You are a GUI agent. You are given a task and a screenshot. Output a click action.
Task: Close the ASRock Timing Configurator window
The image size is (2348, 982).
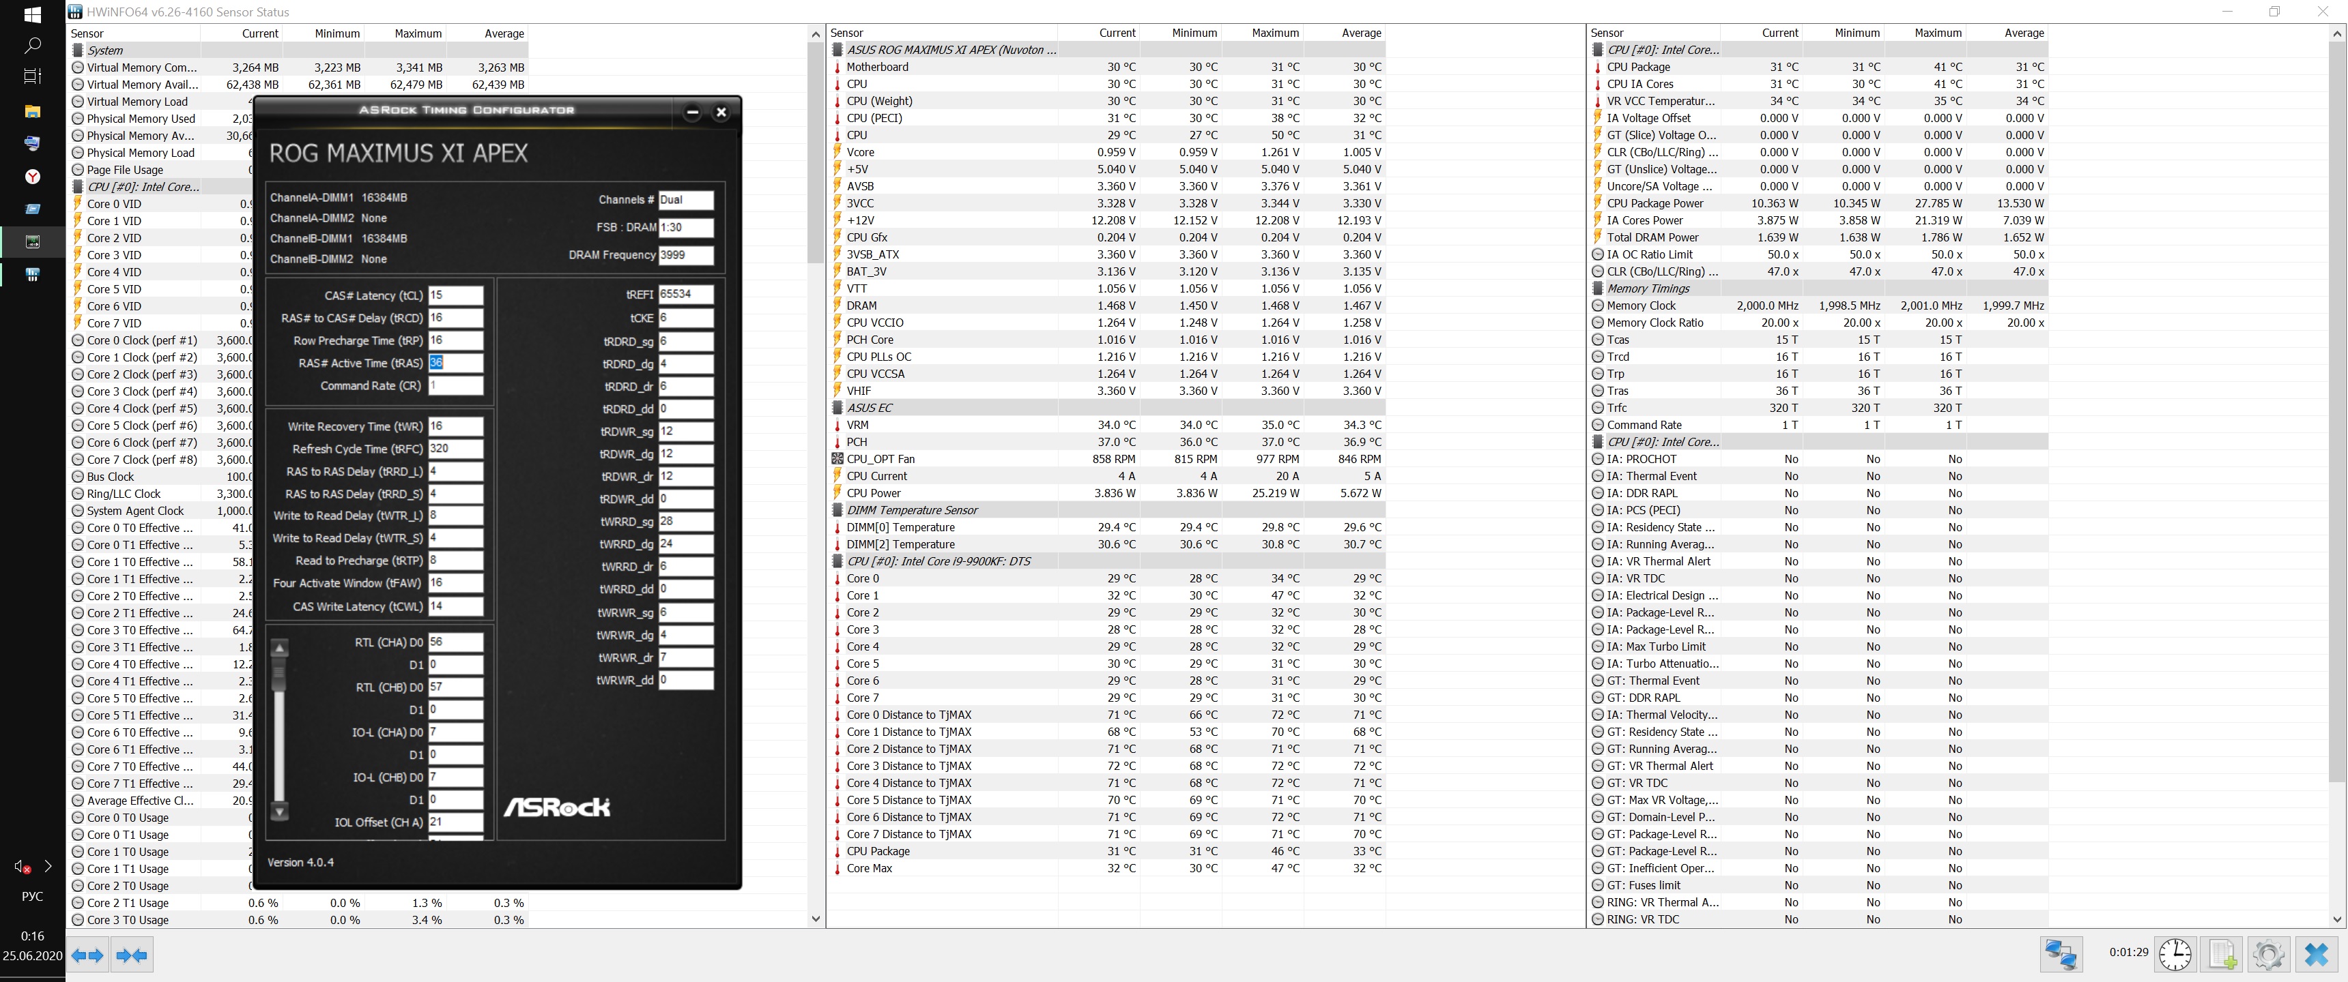pos(721,112)
